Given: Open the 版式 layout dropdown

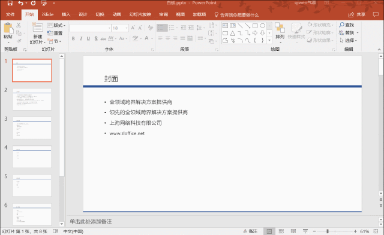Looking at the screenshot, I should click(x=56, y=25).
